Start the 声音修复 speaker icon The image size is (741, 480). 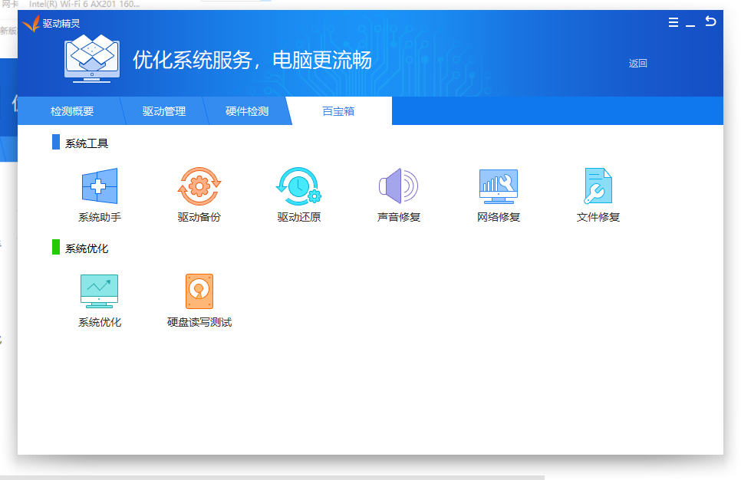[398, 186]
